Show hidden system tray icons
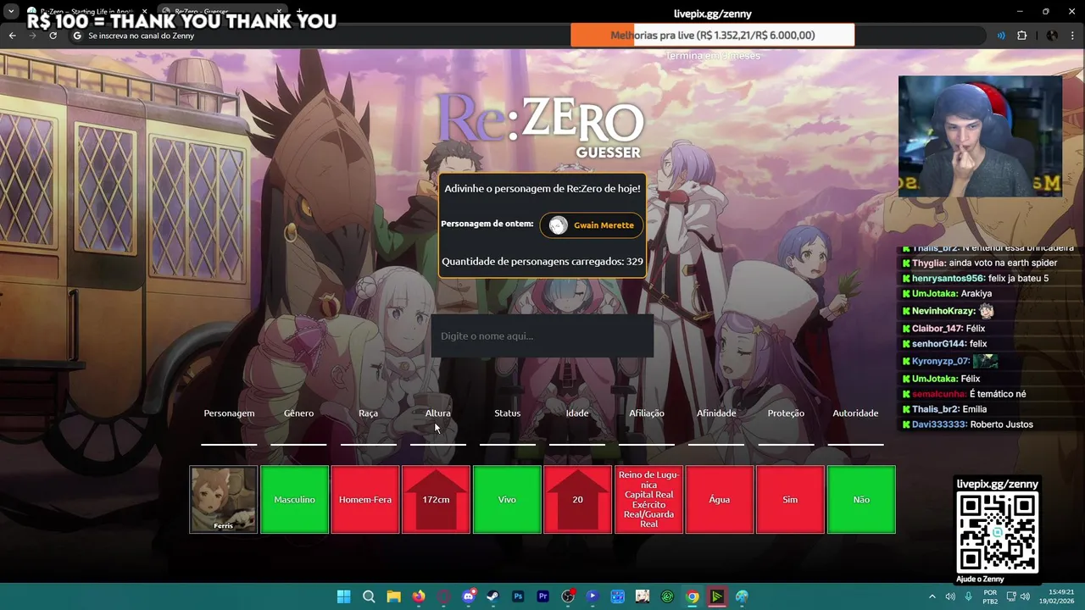The width and height of the screenshot is (1085, 610). tap(932, 596)
